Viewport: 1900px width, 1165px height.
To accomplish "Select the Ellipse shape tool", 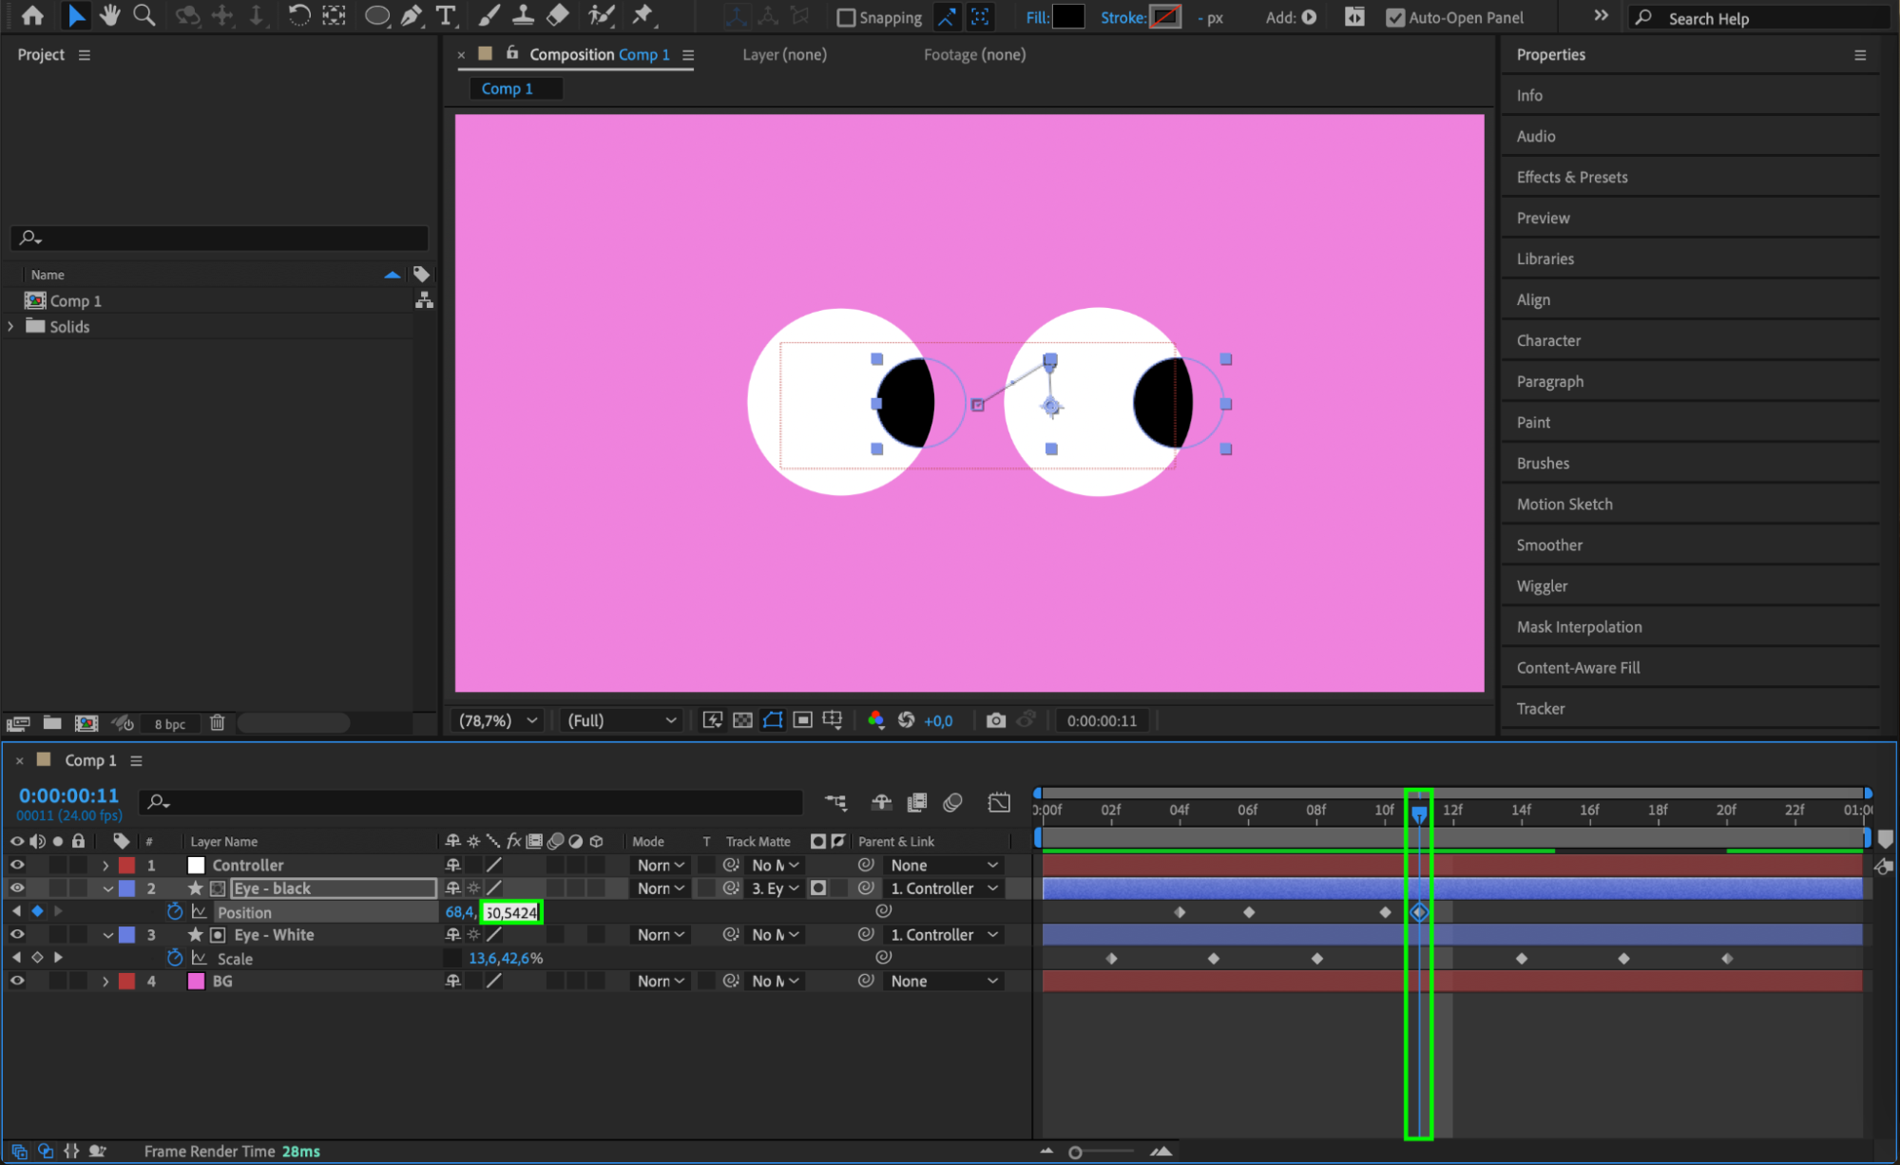I will click(x=377, y=15).
